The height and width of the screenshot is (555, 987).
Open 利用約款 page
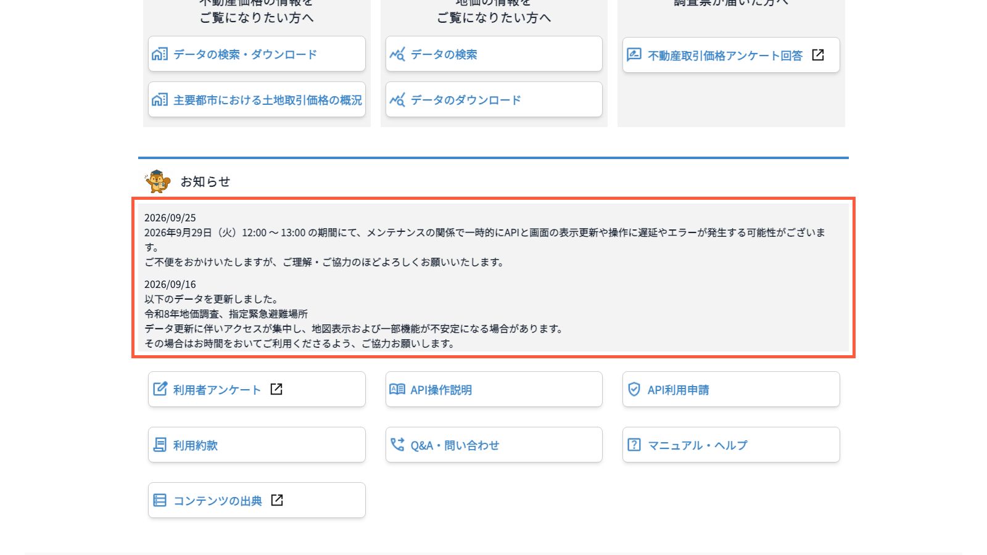click(257, 445)
